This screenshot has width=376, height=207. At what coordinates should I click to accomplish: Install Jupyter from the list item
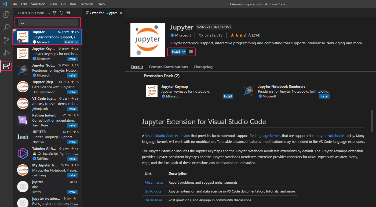69,42
